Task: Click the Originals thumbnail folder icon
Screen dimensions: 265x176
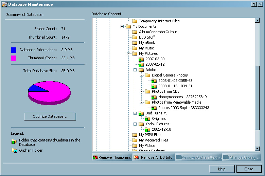Action: click(x=147, y=118)
